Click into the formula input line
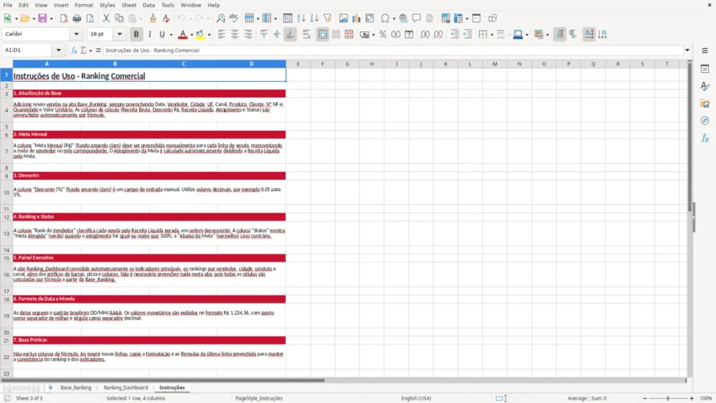The image size is (716, 403). click(x=393, y=50)
